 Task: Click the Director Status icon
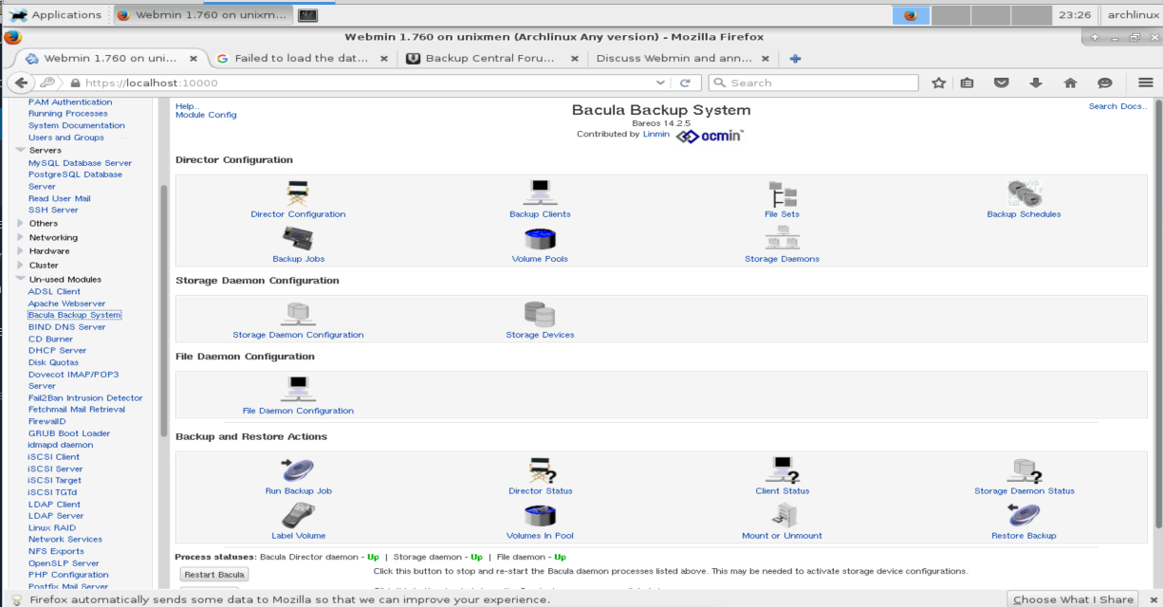(x=541, y=470)
